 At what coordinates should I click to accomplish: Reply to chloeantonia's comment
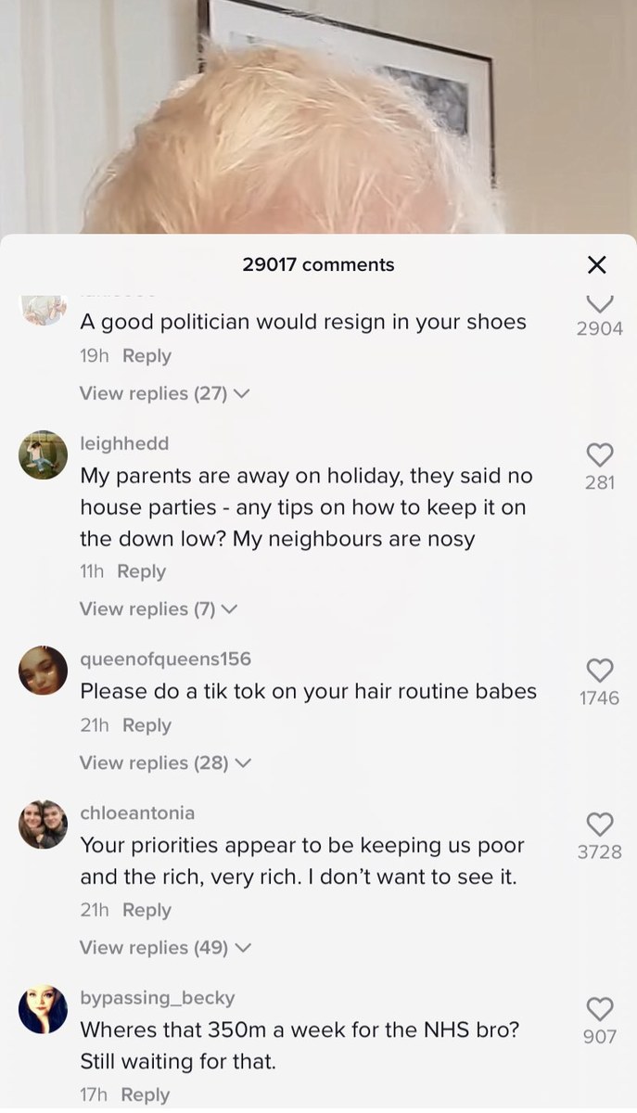(147, 910)
